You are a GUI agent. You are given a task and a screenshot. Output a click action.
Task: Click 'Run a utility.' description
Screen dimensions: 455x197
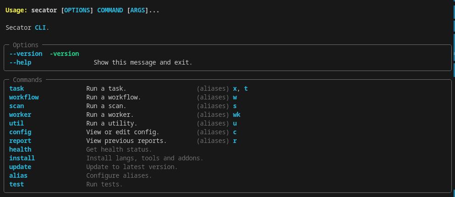click(x=112, y=123)
